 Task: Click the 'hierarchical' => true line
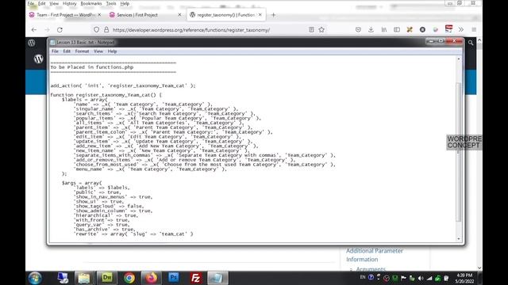106,215
